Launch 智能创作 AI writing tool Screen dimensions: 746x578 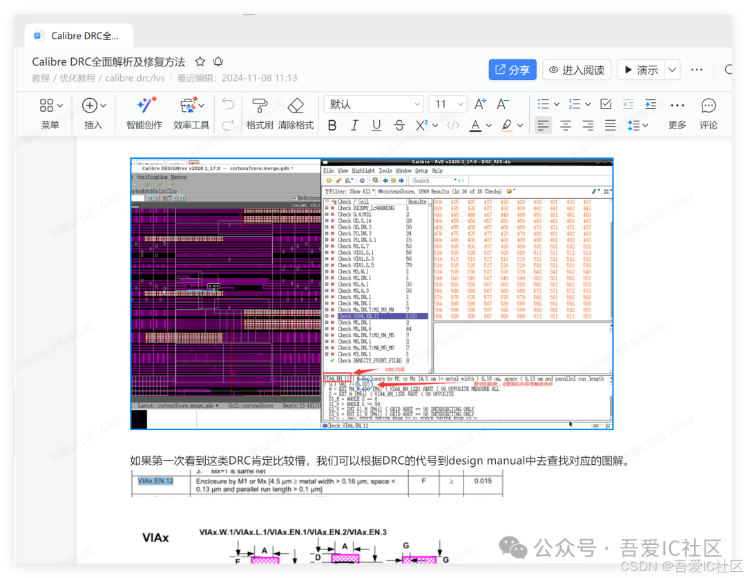pos(144,113)
